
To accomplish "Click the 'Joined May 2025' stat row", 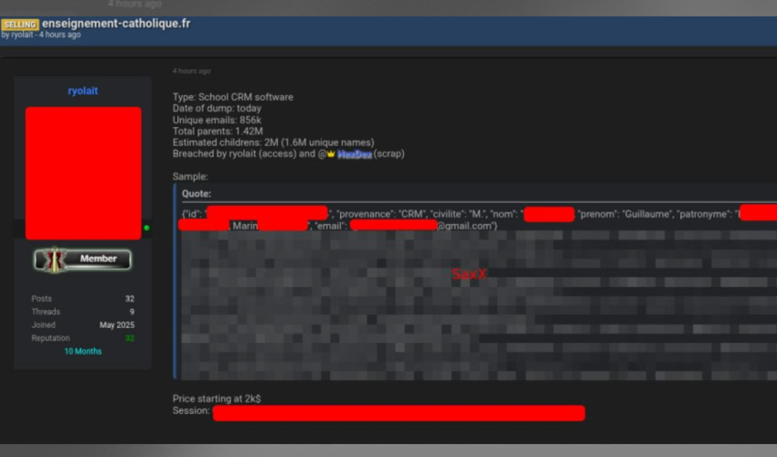I will [82, 325].
